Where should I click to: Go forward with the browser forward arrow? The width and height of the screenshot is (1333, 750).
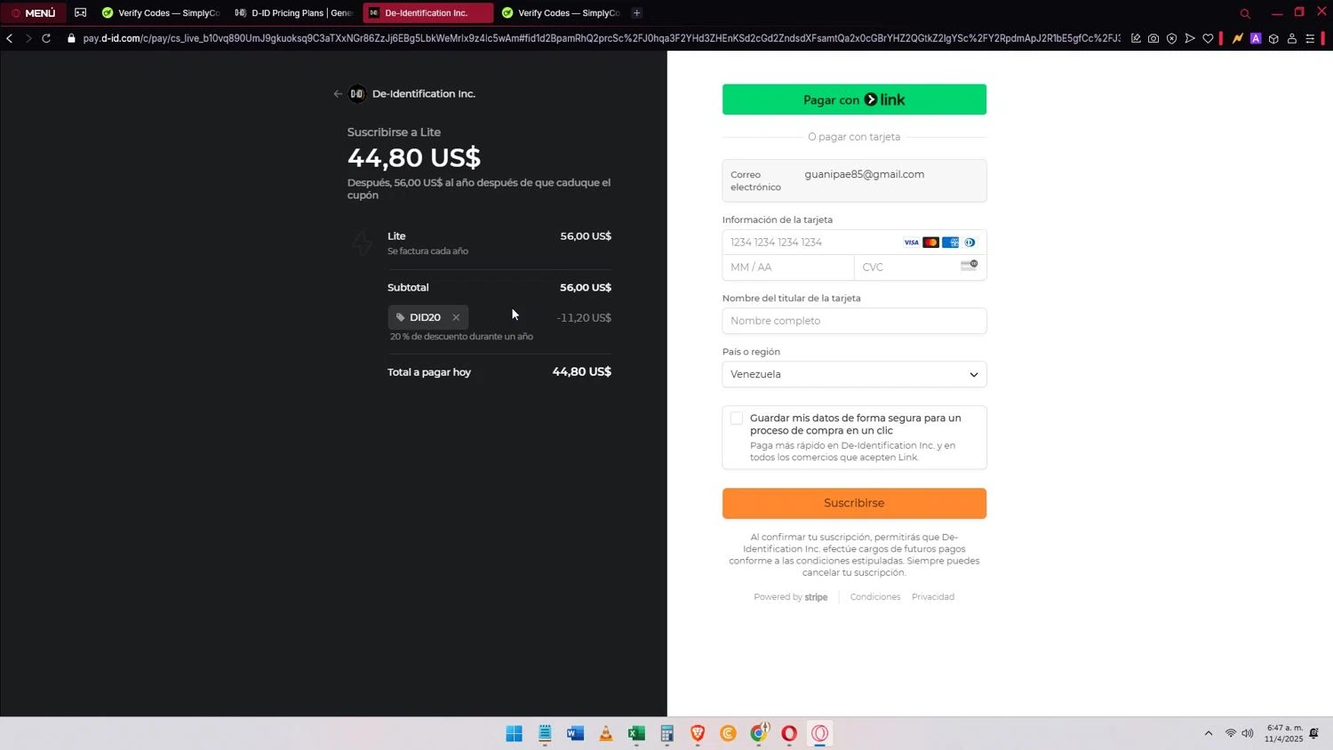(28, 38)
